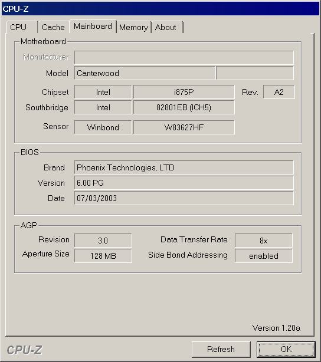
Task: Select the Mainboard tab
Action: 93,27
